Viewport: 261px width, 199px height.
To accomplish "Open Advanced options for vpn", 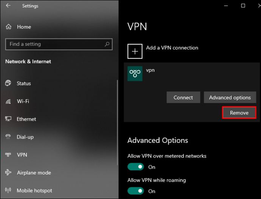I will pyautogui.click(x=230, y=97).
